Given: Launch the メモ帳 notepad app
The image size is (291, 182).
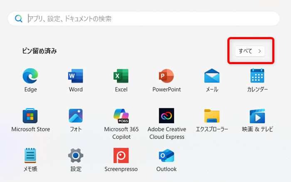Looking at the screenshot, I should (30, 155).
